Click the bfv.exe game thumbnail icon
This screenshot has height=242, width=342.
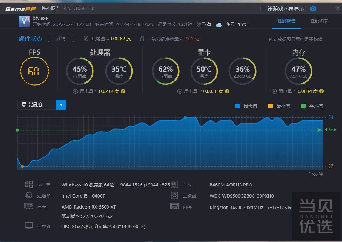[24, 21]
